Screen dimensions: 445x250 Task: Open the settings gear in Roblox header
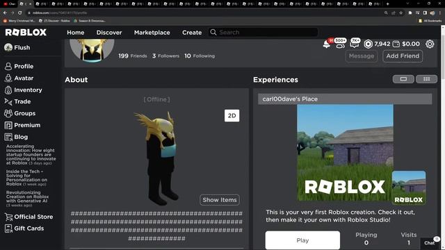point(430,44)
